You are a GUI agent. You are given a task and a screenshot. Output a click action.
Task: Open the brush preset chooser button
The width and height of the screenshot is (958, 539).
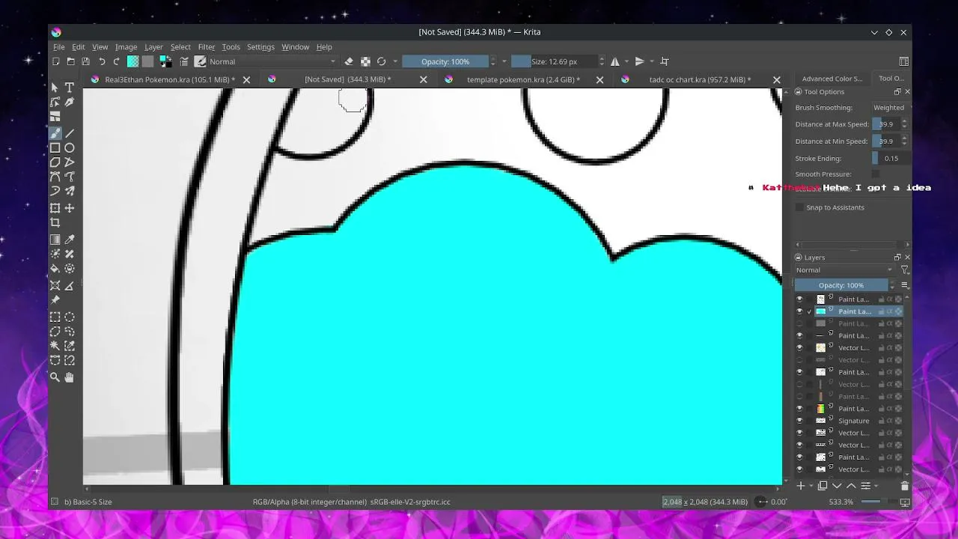201,61
